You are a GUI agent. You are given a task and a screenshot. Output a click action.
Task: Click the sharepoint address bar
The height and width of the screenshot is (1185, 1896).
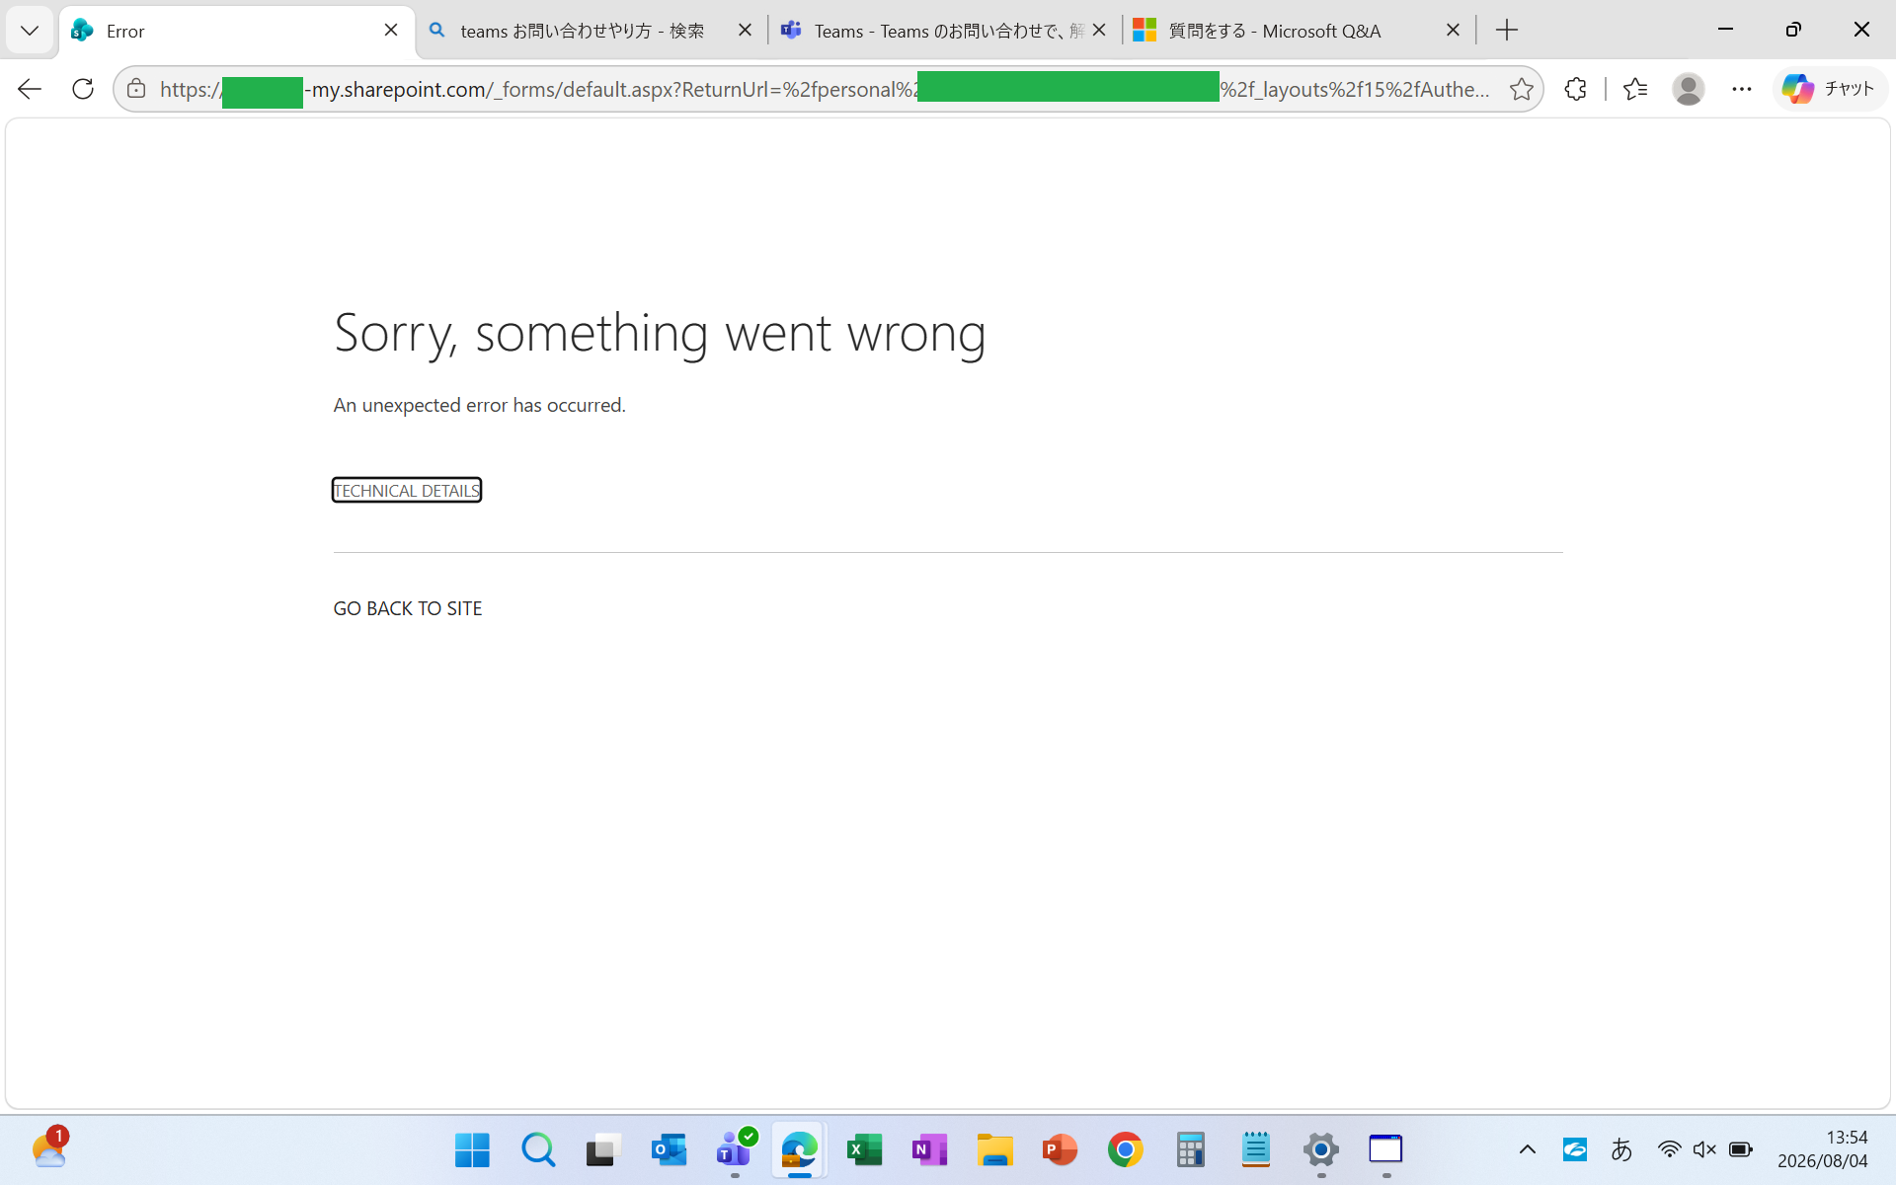click(828, 89)
